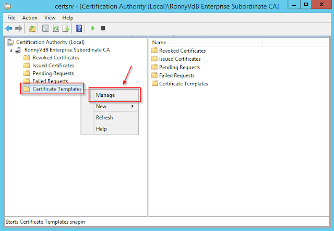The height and width of the screenshot is (231, 334).
Task: Click the Up one level folder icon
Action: tap(32, 28)
